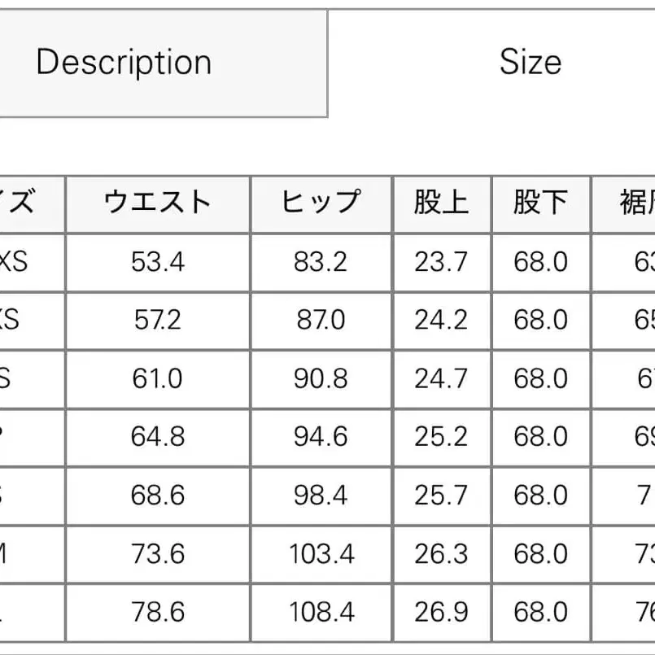This screenshot has width=655, height=655.
Task: Select the 股上 value 26.9
Action: coord(442,610)
